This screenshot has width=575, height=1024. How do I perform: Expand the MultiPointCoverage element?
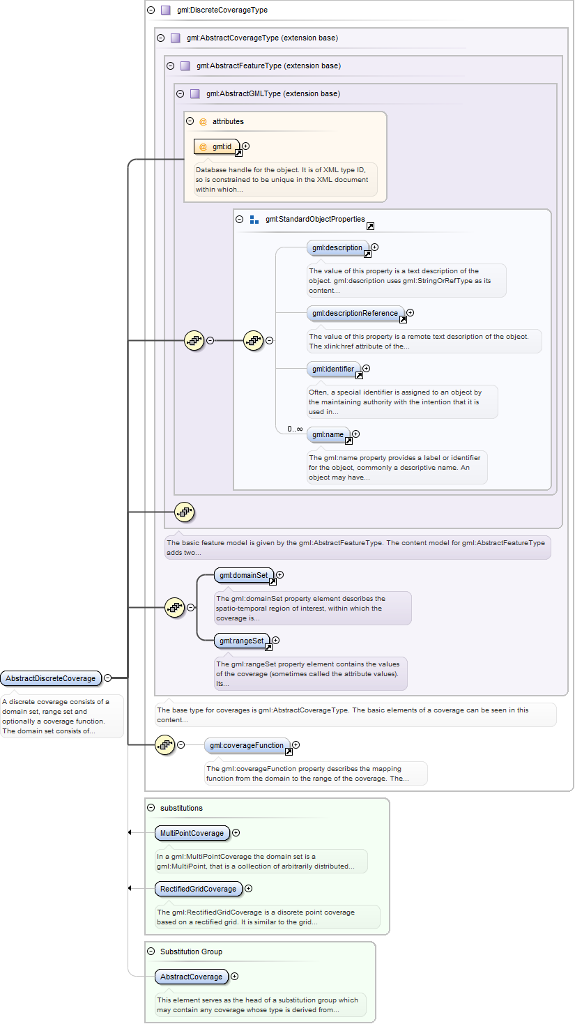(236, 833)
